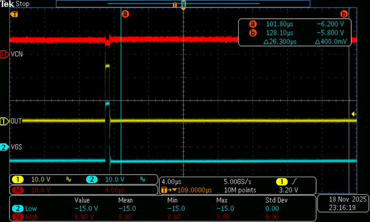
Task: Click the red M badge in High measurement row
Action: point(18,217)
